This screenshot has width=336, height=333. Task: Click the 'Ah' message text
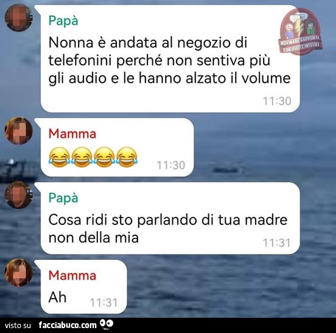click(x=57, y=298)
